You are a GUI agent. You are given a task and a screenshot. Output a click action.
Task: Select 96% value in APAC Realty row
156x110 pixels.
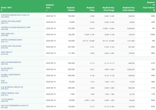pyautogui.click(x=153, y=53)
